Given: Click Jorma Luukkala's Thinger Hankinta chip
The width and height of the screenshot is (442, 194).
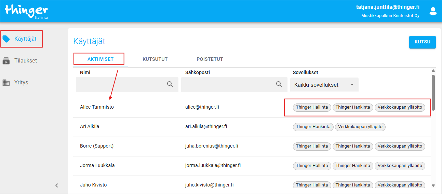Looking at the screenshot, I should pos(353,166).
